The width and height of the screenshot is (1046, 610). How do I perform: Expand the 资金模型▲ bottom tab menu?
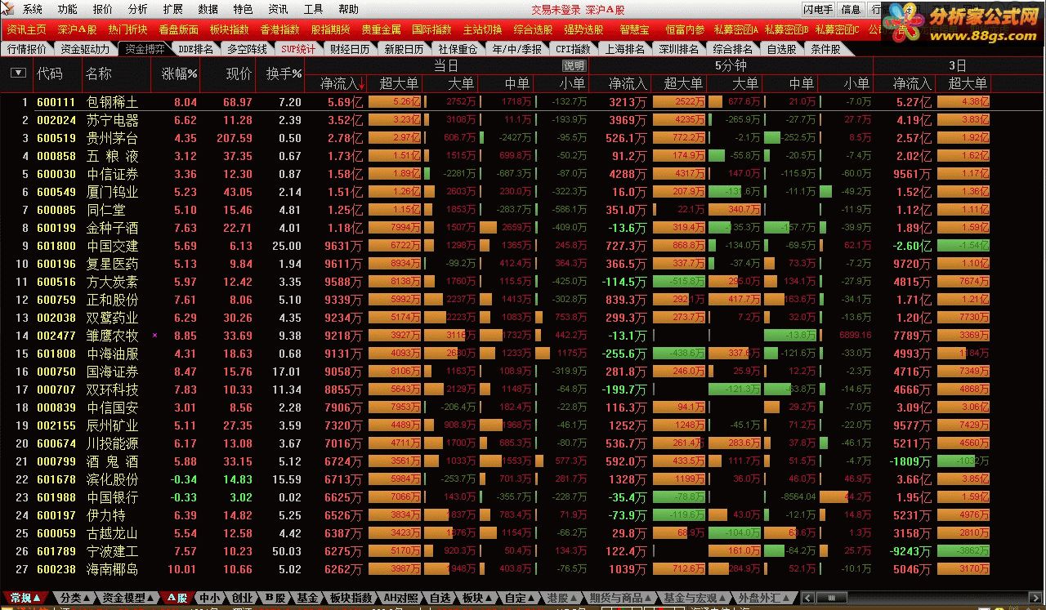pos(128,599)
